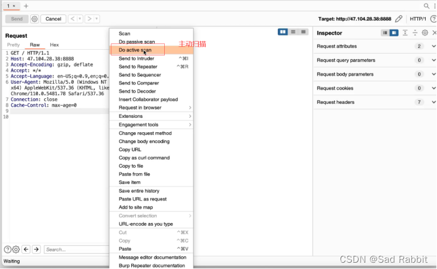
Task: Choose Add to site map
Action: 152,207
